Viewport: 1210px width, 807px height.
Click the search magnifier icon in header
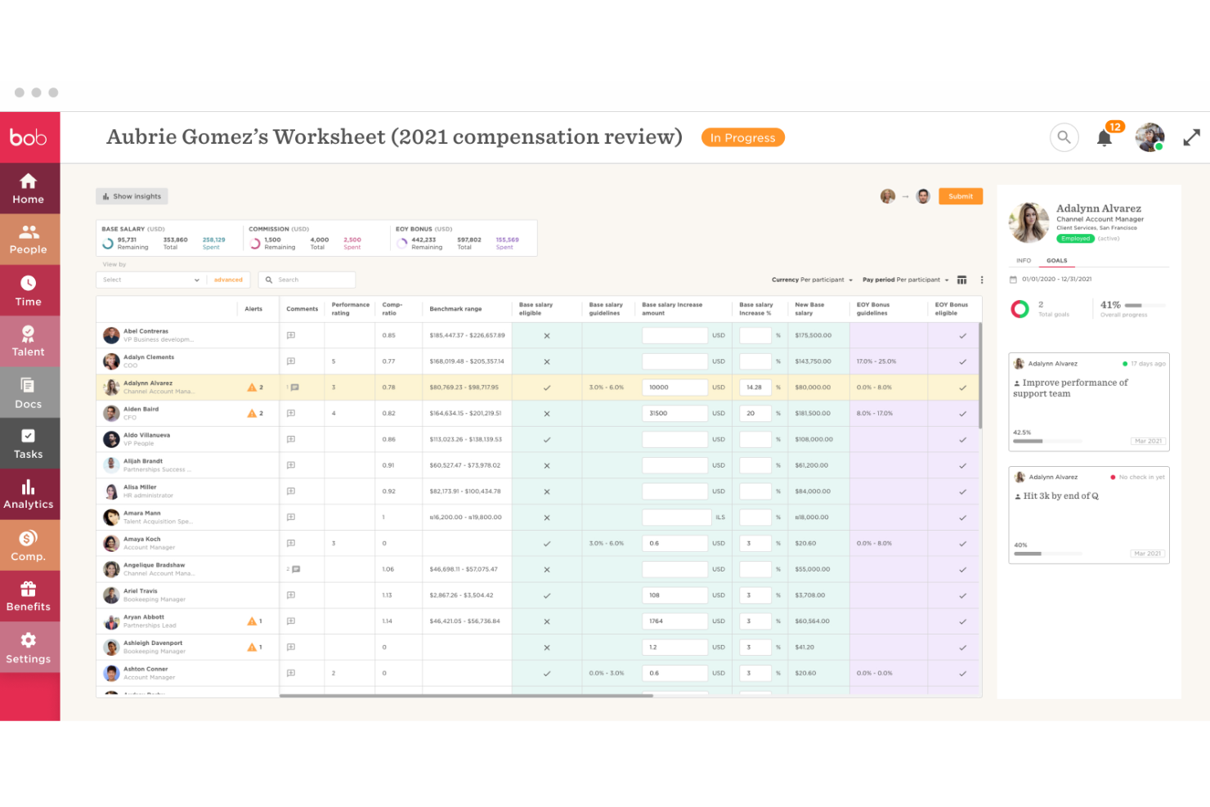pyautogui.click(x=1064, y=137)
